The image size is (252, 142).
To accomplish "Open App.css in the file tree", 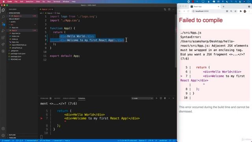I will (x=15, y=28).
